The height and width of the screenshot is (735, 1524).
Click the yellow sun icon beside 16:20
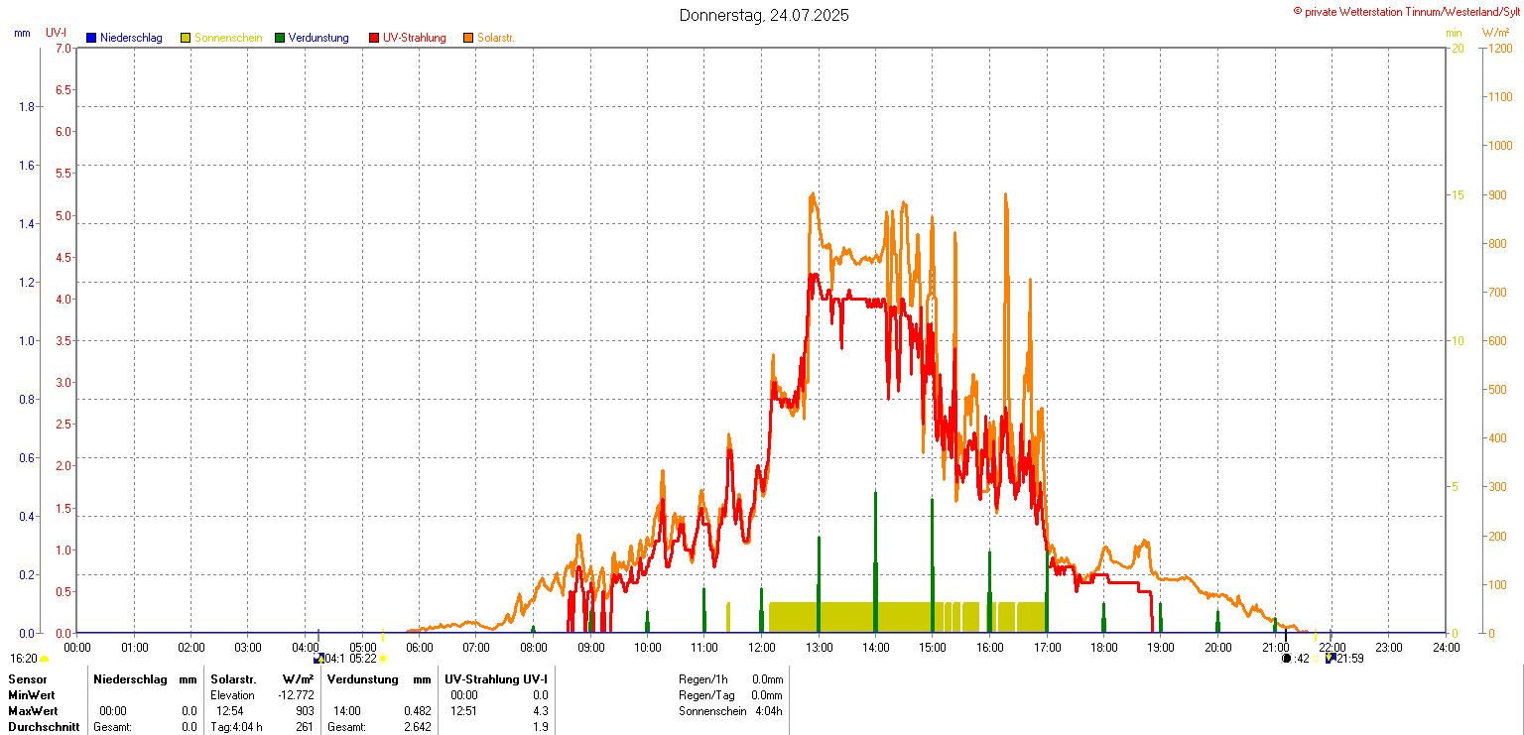(x=45, y=659)
